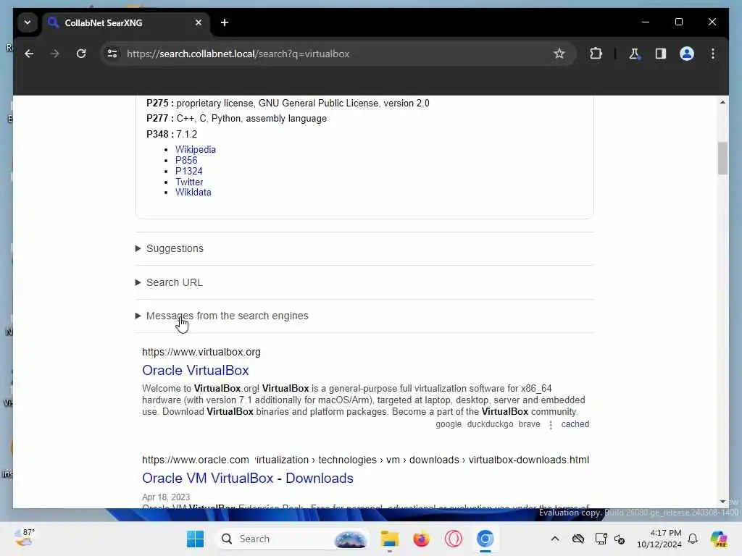The height and width of the screenshot is (556, 742).
Task: Open https://www.virtualbox.org result URL
Action: click(201, 353)
